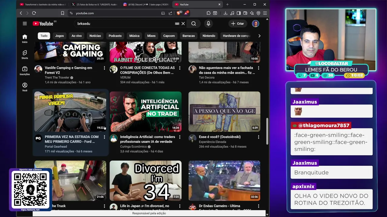The height and width of the screenshot is (217, 387).
Task: Open Brave Shields lion icon
Action: [178, 13]
